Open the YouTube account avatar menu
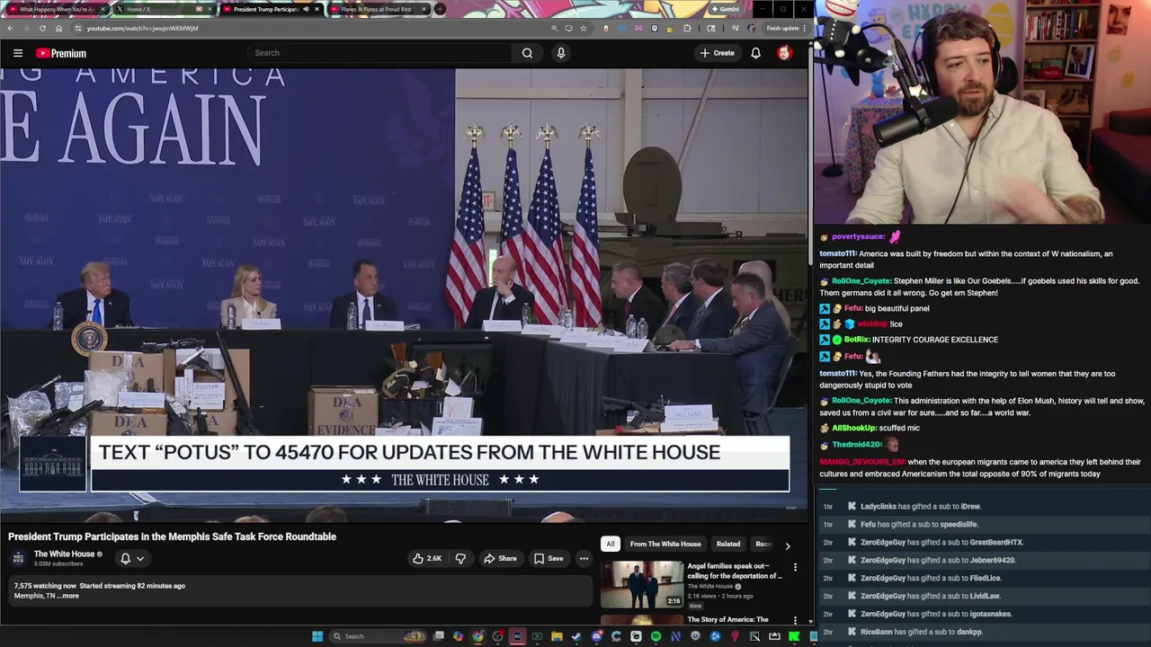1151x647 pixels. [x=784, y=53]
